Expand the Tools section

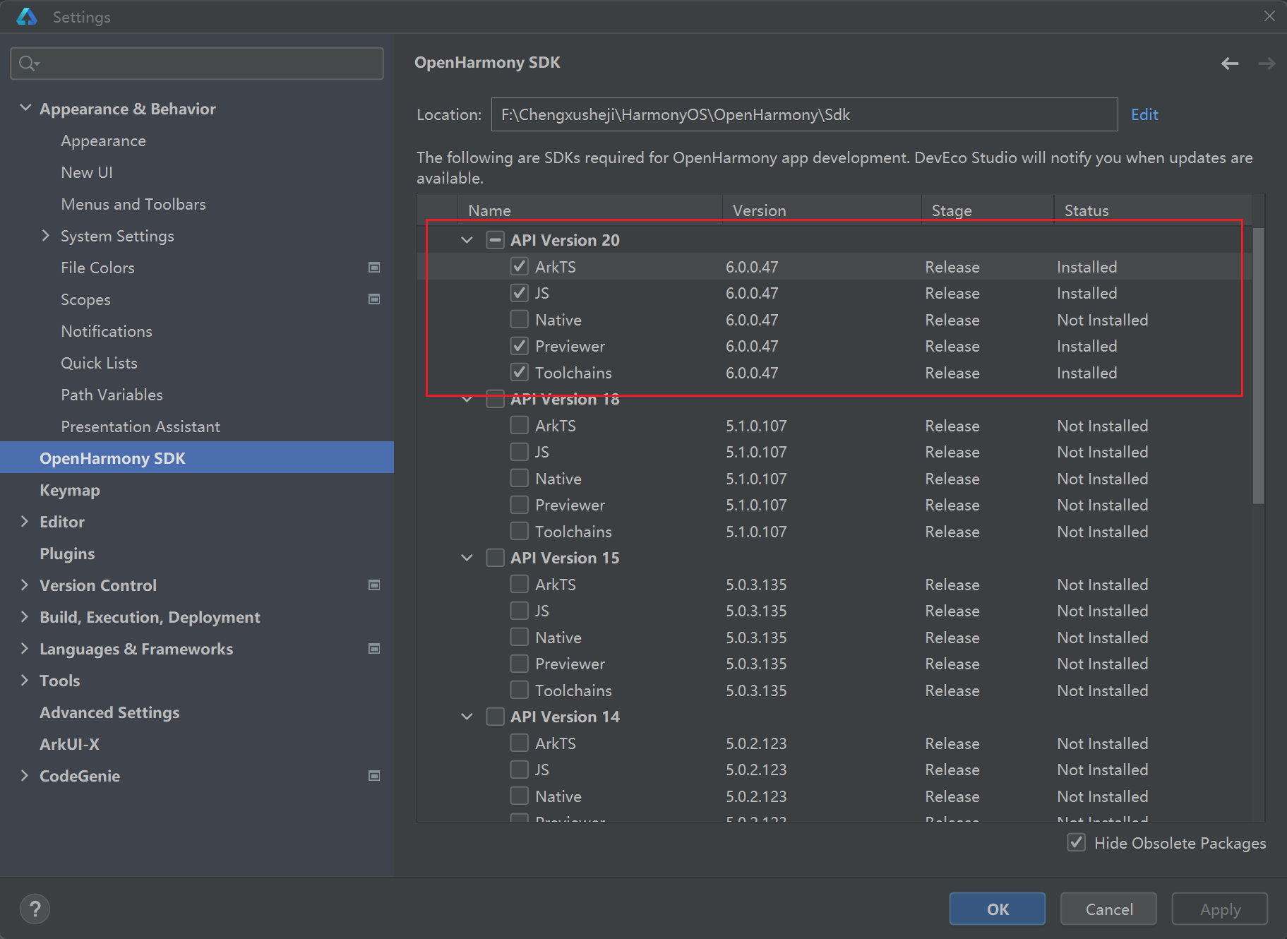25,680
